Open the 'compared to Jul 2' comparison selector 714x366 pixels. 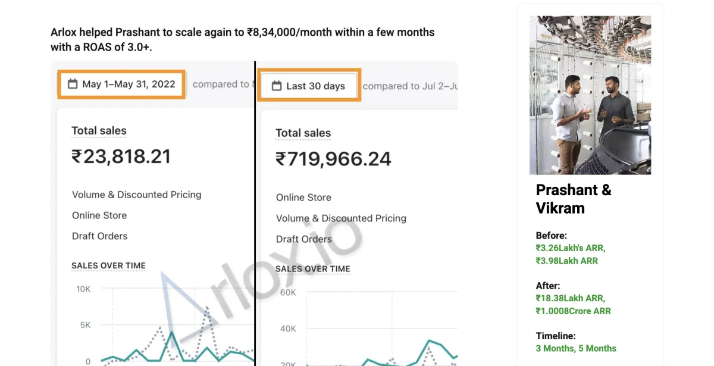pos(409,86)
